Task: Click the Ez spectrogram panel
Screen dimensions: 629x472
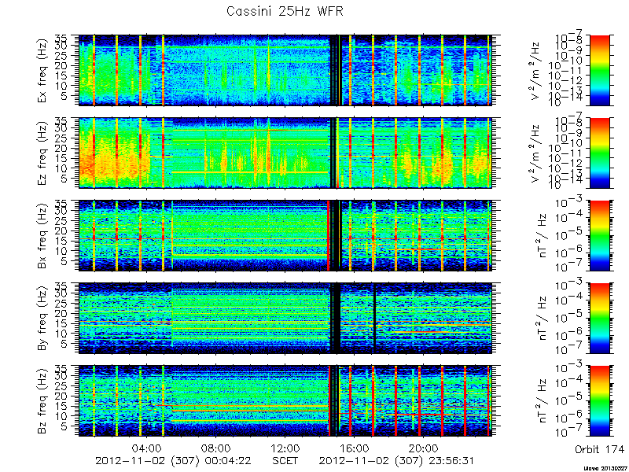Action: [x=285, y=153]
